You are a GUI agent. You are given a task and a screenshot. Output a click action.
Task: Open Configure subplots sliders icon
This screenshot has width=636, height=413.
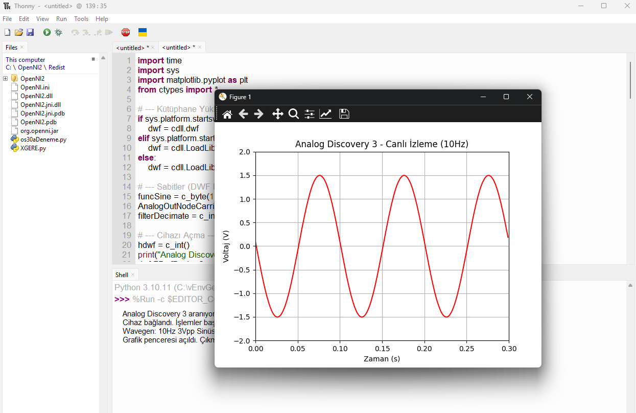[x=309, y=114]
